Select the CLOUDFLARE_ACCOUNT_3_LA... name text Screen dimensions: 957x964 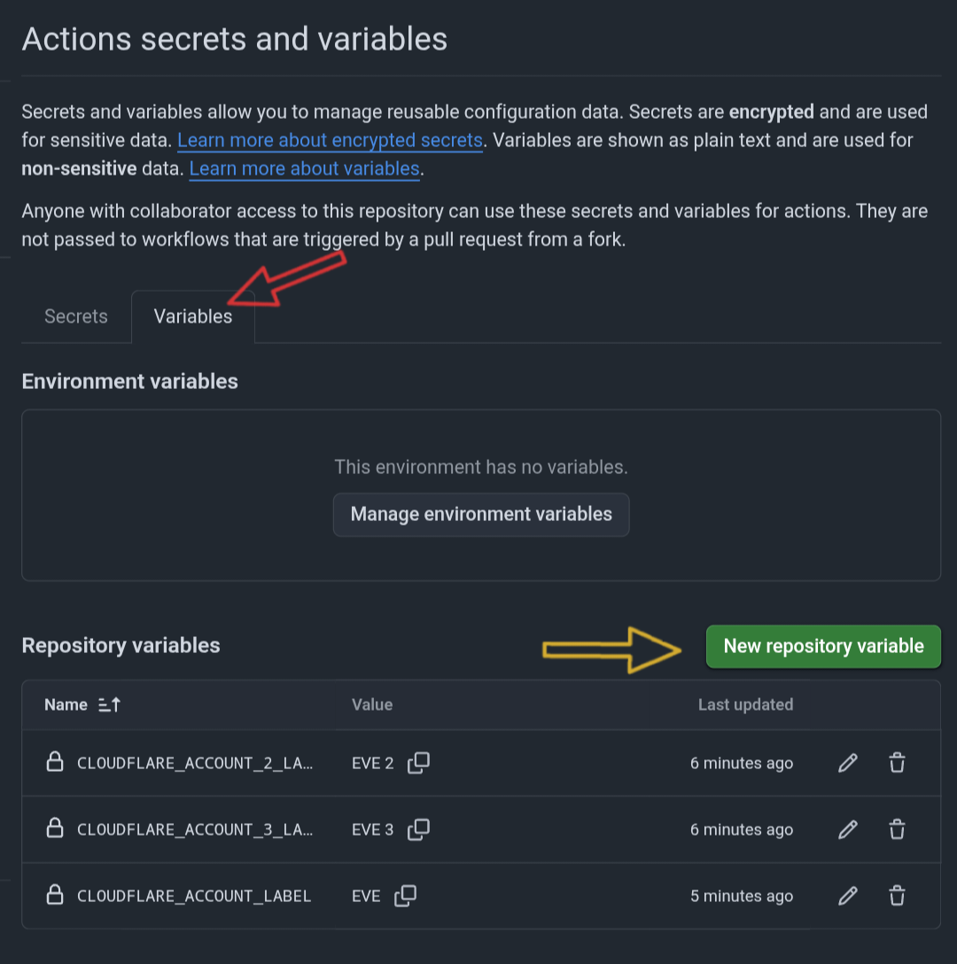[x=195, y=830]
